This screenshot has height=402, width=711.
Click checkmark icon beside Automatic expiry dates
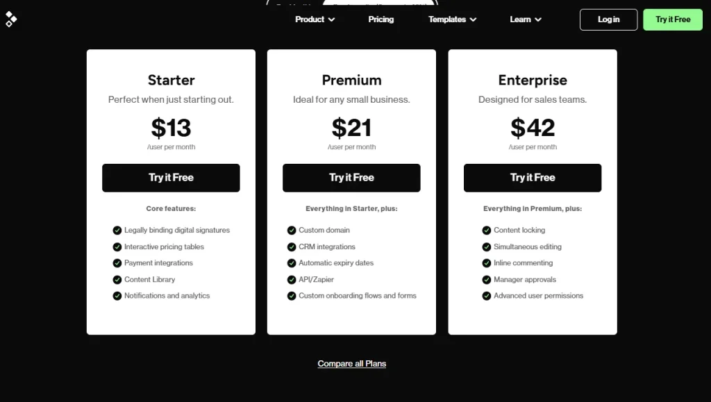click(292, 263)
